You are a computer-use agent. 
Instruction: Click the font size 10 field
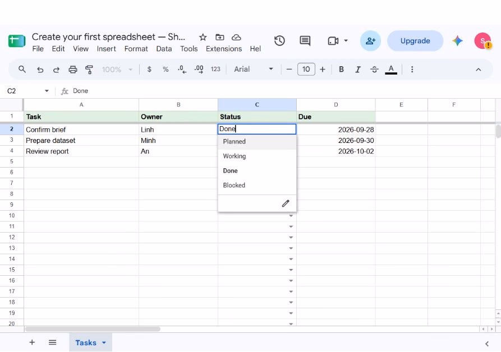[x=306, y=70]
